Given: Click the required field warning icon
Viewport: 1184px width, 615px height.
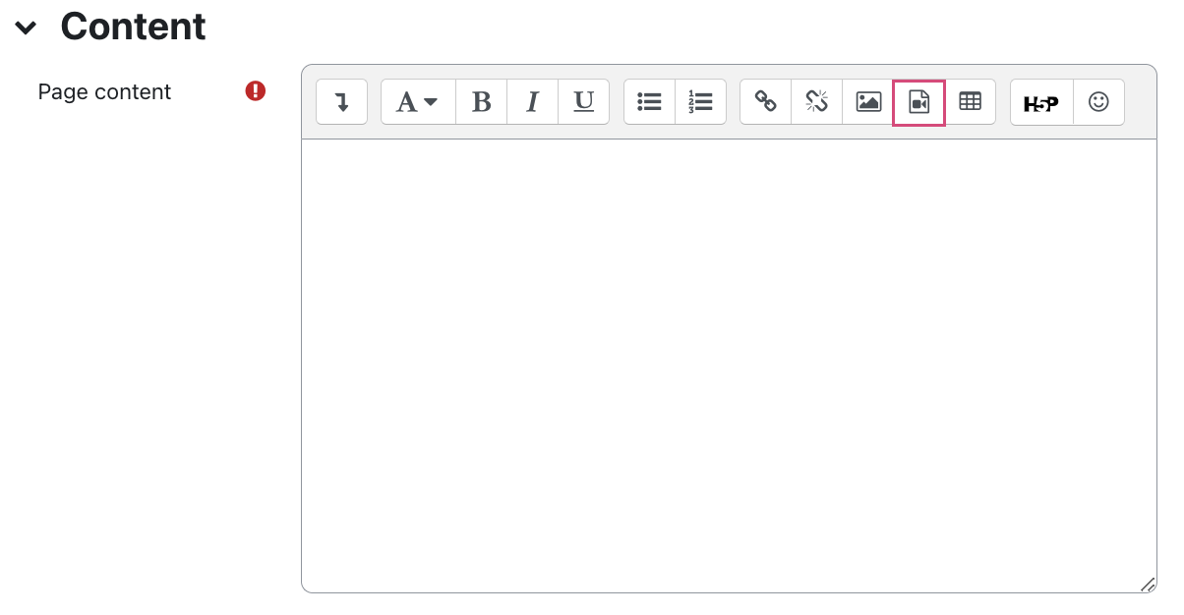Looking at the screenshot, I should [x=255, y=90].
